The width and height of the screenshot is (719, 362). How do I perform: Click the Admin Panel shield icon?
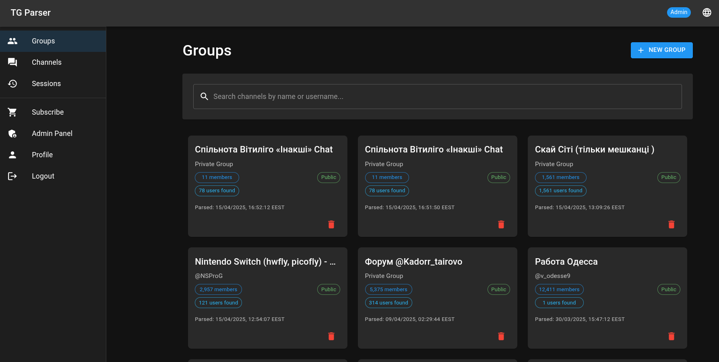[12, 134]
